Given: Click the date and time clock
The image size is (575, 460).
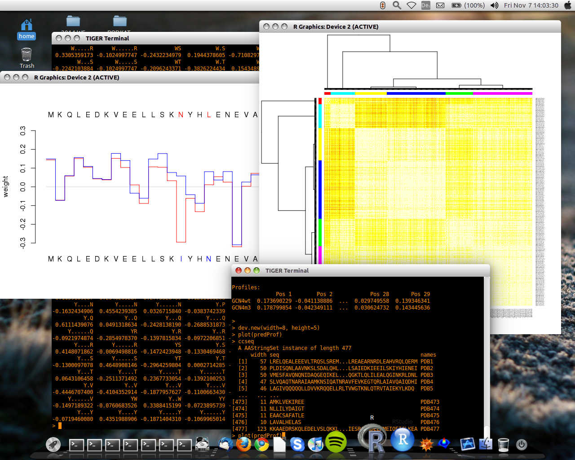Looking at the screenshot, I should 531,5.
